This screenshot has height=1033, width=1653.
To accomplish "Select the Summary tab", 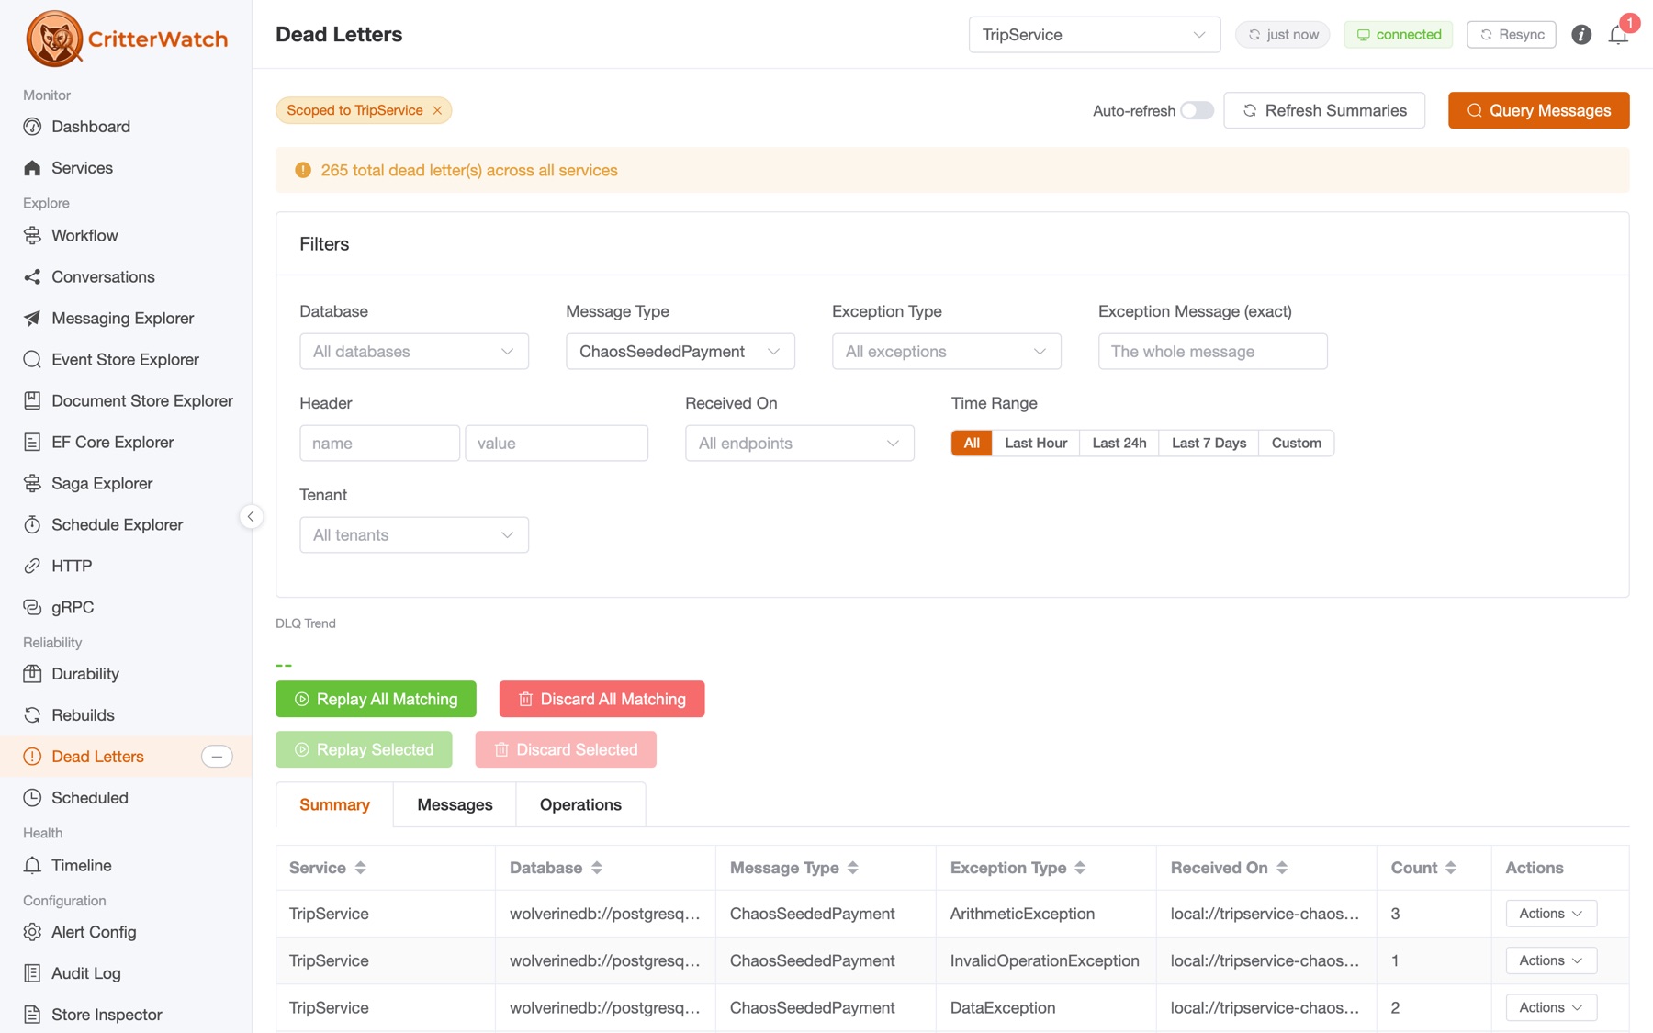I will [334, 805].
